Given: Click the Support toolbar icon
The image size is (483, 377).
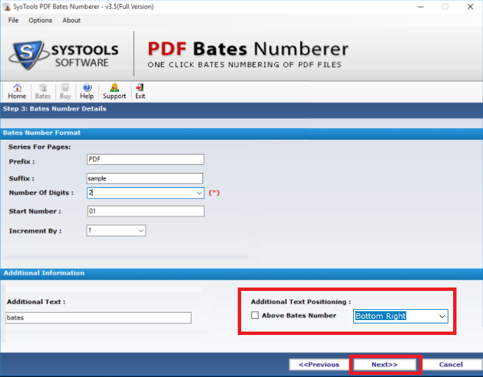Looking at the screenshot, I should pos(114,91).
